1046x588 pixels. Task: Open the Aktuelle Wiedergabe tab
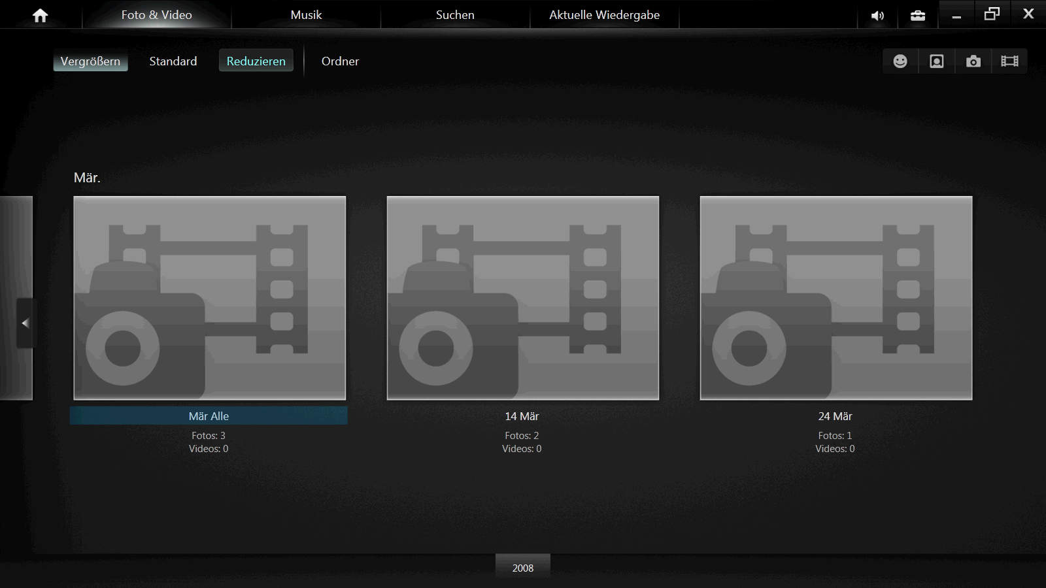point(604,14)
